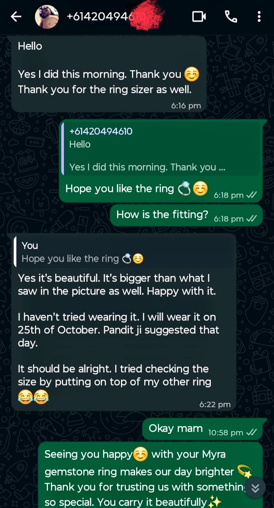This screenshot has width=274, height=508.
Task: Select the "Okay mam" message
Action: click(x=175, y=428)
